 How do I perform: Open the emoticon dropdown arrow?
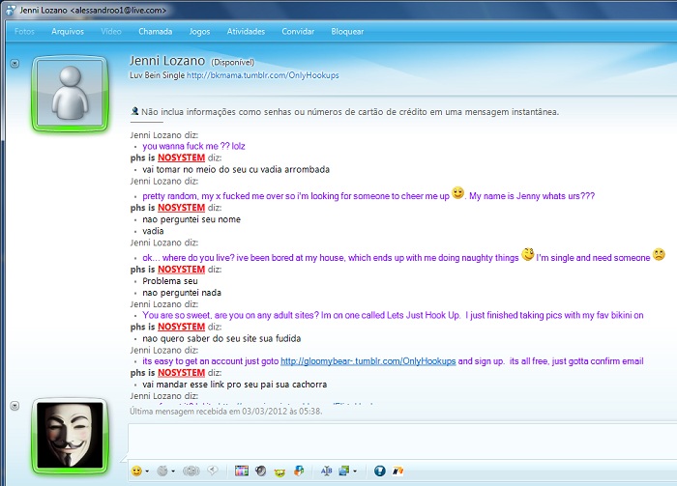pyautogui.click(x=148, y=472)
